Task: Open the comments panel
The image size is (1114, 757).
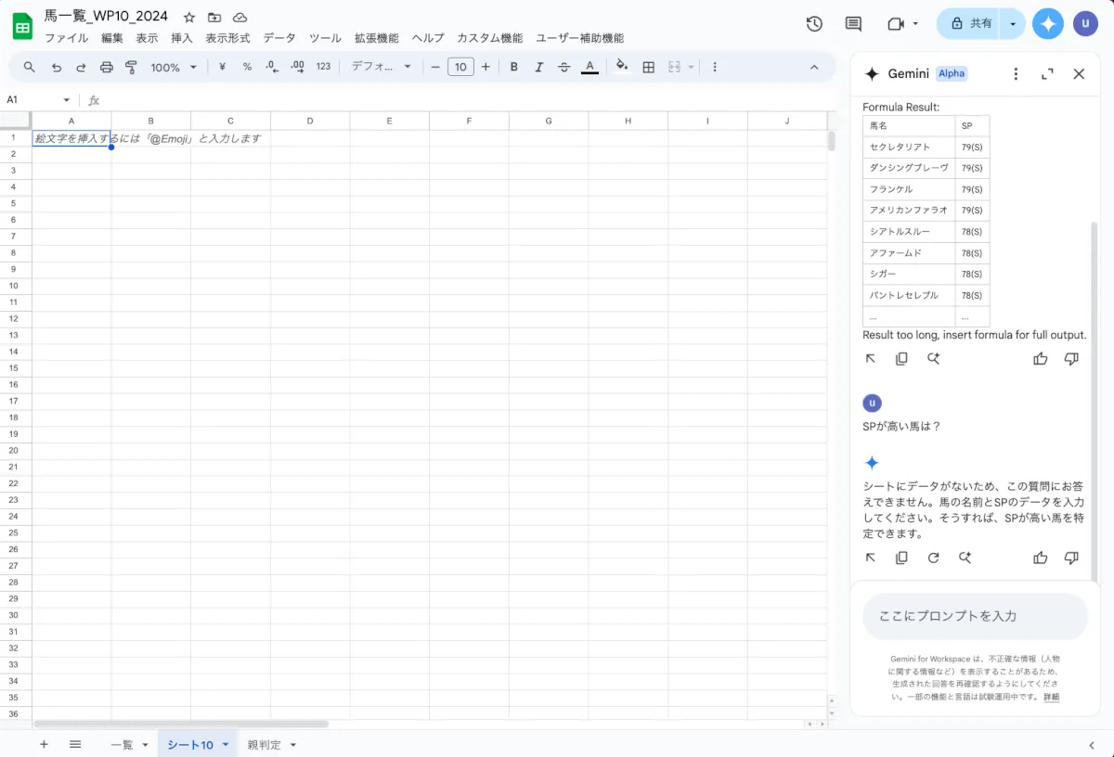Action: tap(853, 24)
